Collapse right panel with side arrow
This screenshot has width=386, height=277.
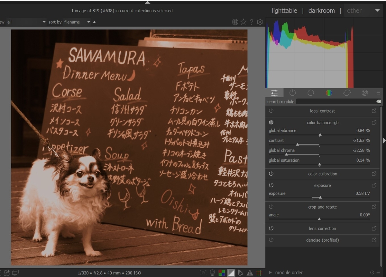pyautogui.click(x=384, y=140)
